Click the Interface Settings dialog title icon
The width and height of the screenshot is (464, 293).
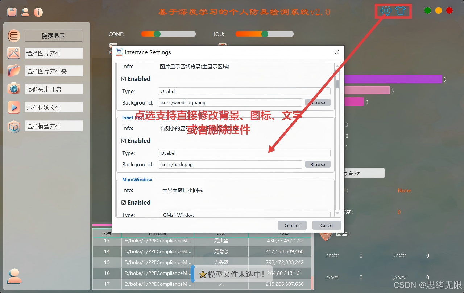pyautogui.click(x=119, y=52)
